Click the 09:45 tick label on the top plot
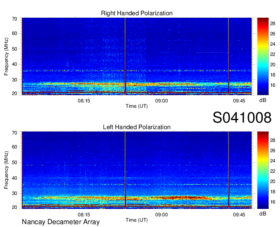This screenshot has height=227, width=280. pos(239,101)
